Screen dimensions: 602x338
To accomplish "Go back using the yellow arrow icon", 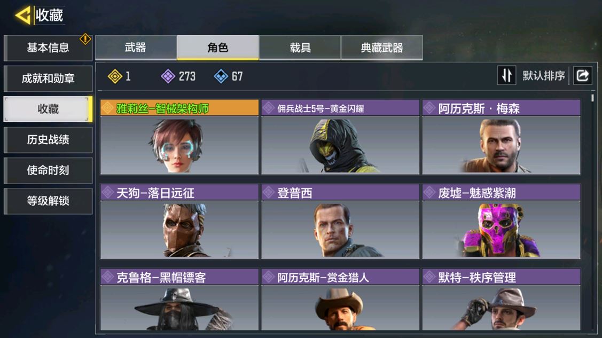I will pyautogui.click(x=23, y=15).
